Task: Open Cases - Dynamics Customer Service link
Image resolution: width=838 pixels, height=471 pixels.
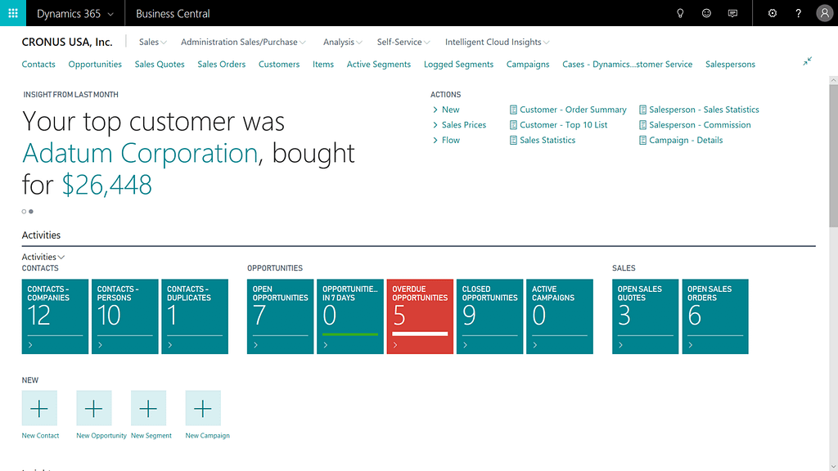Action: click(628, 64)
